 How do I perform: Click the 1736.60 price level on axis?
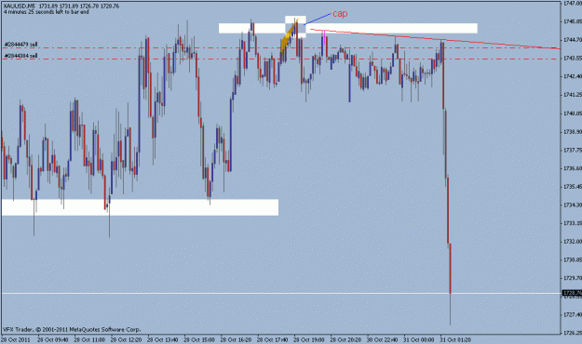coord(572,168)
